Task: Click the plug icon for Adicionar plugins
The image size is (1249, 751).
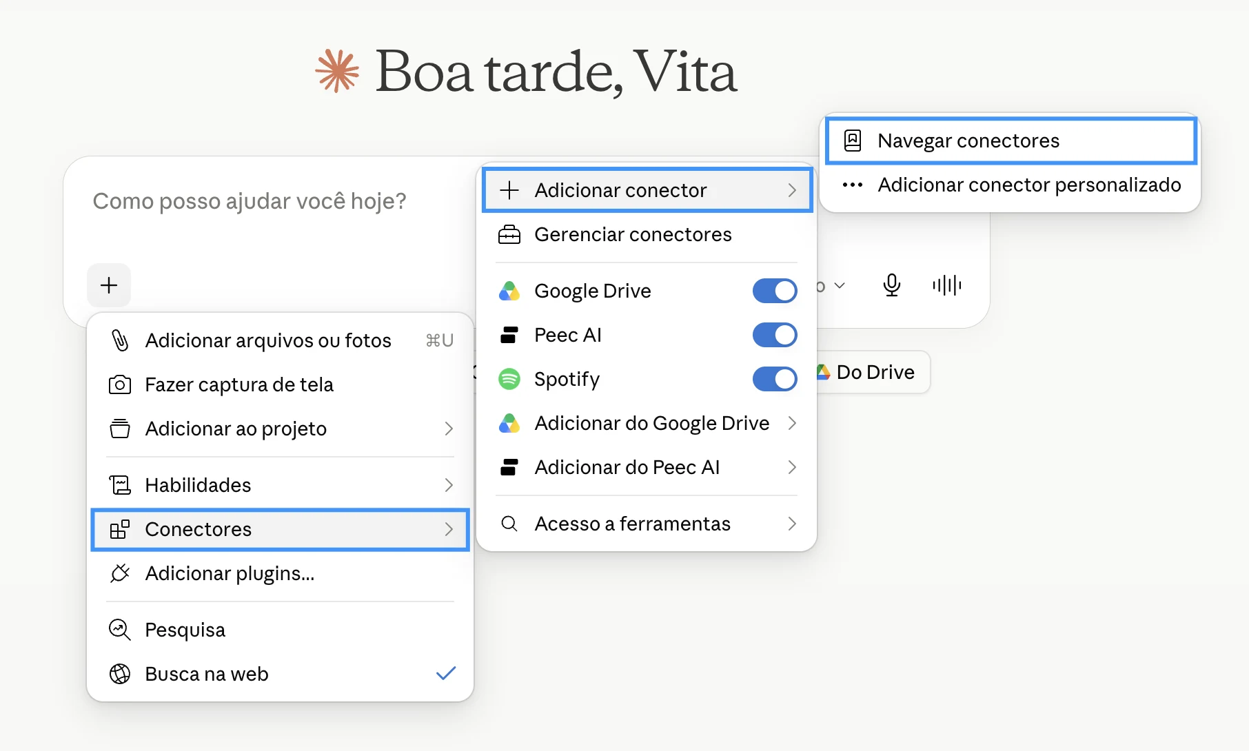Action: click(120, 573)
